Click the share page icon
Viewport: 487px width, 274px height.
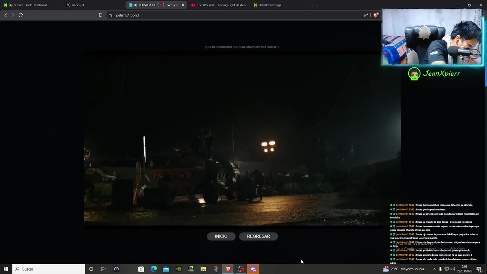point(366,15)
